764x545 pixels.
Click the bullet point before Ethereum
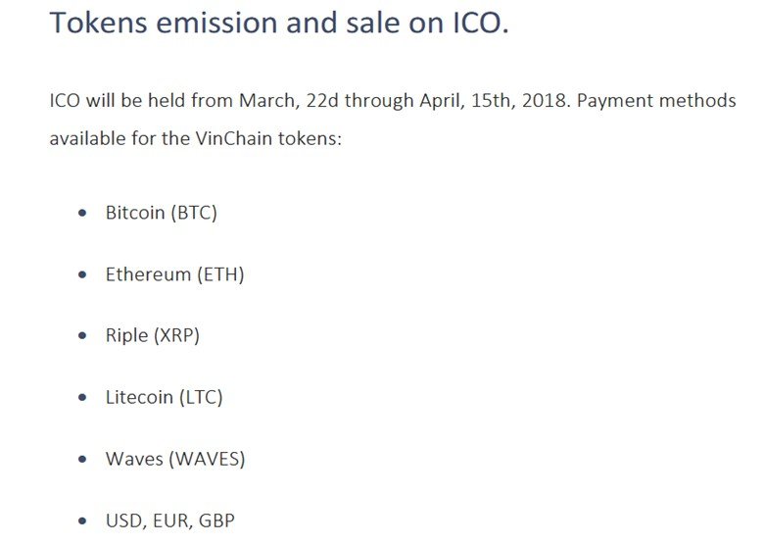tap(83, 275)
